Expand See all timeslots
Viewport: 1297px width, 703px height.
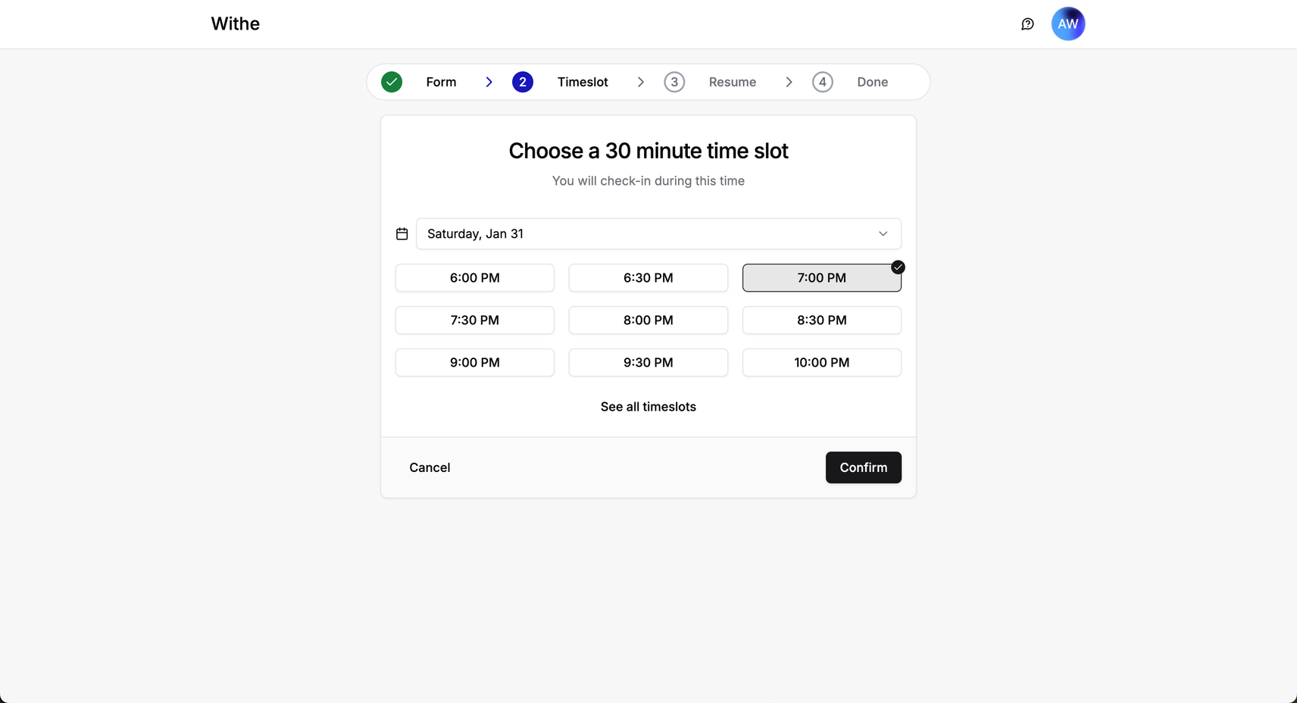[648, 407]
